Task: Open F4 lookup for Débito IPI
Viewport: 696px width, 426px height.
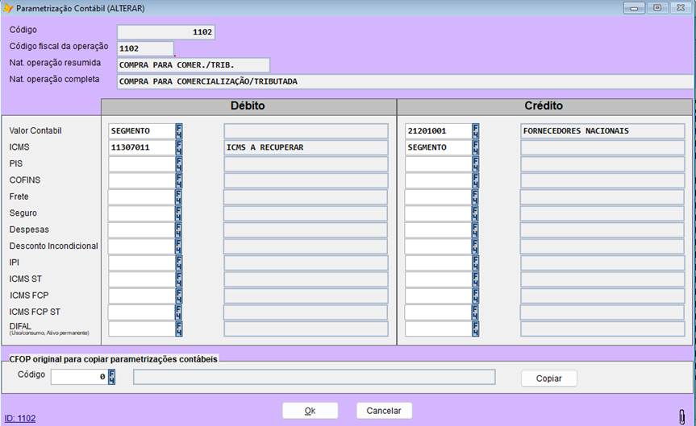Action: (x=178, y=263)
